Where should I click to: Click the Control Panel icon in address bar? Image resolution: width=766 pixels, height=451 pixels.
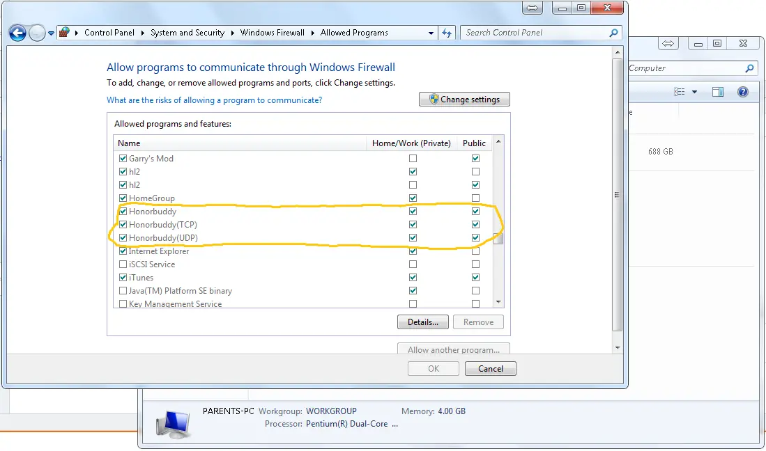(x=65, y=33)
